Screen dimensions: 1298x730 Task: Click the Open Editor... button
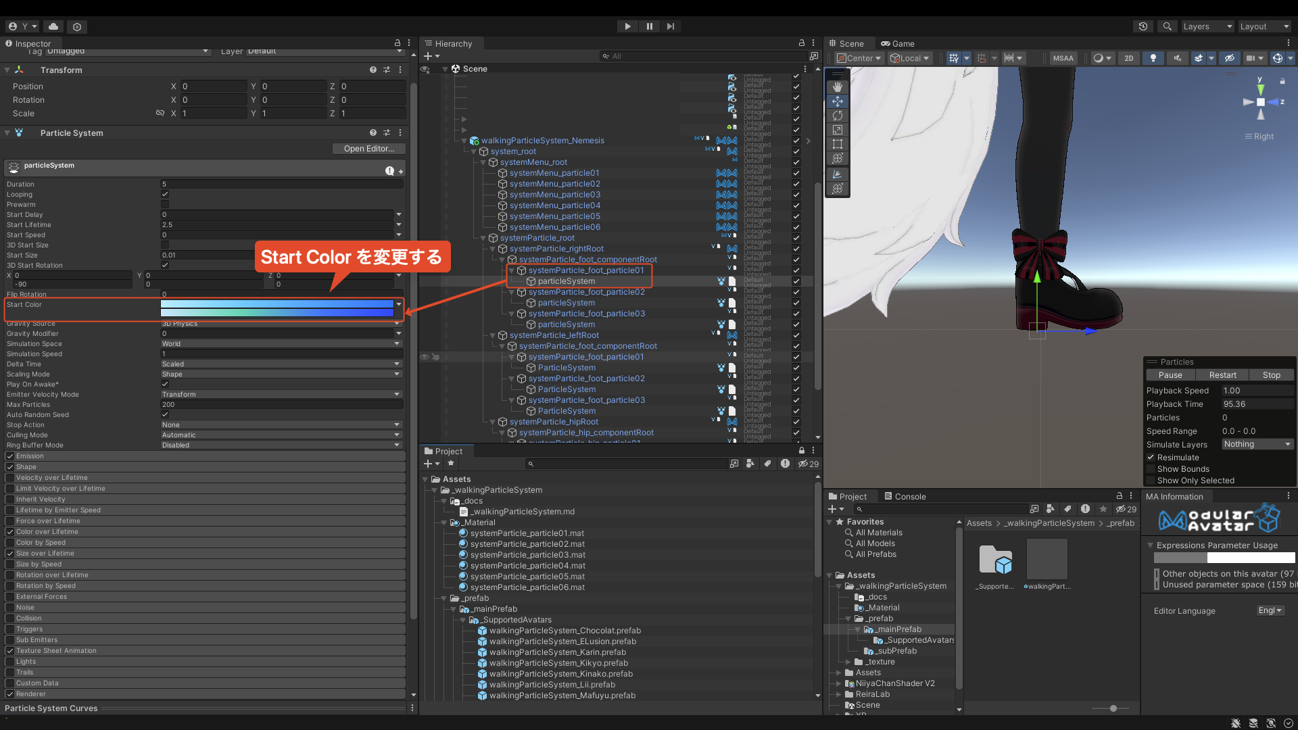point(368,149)
